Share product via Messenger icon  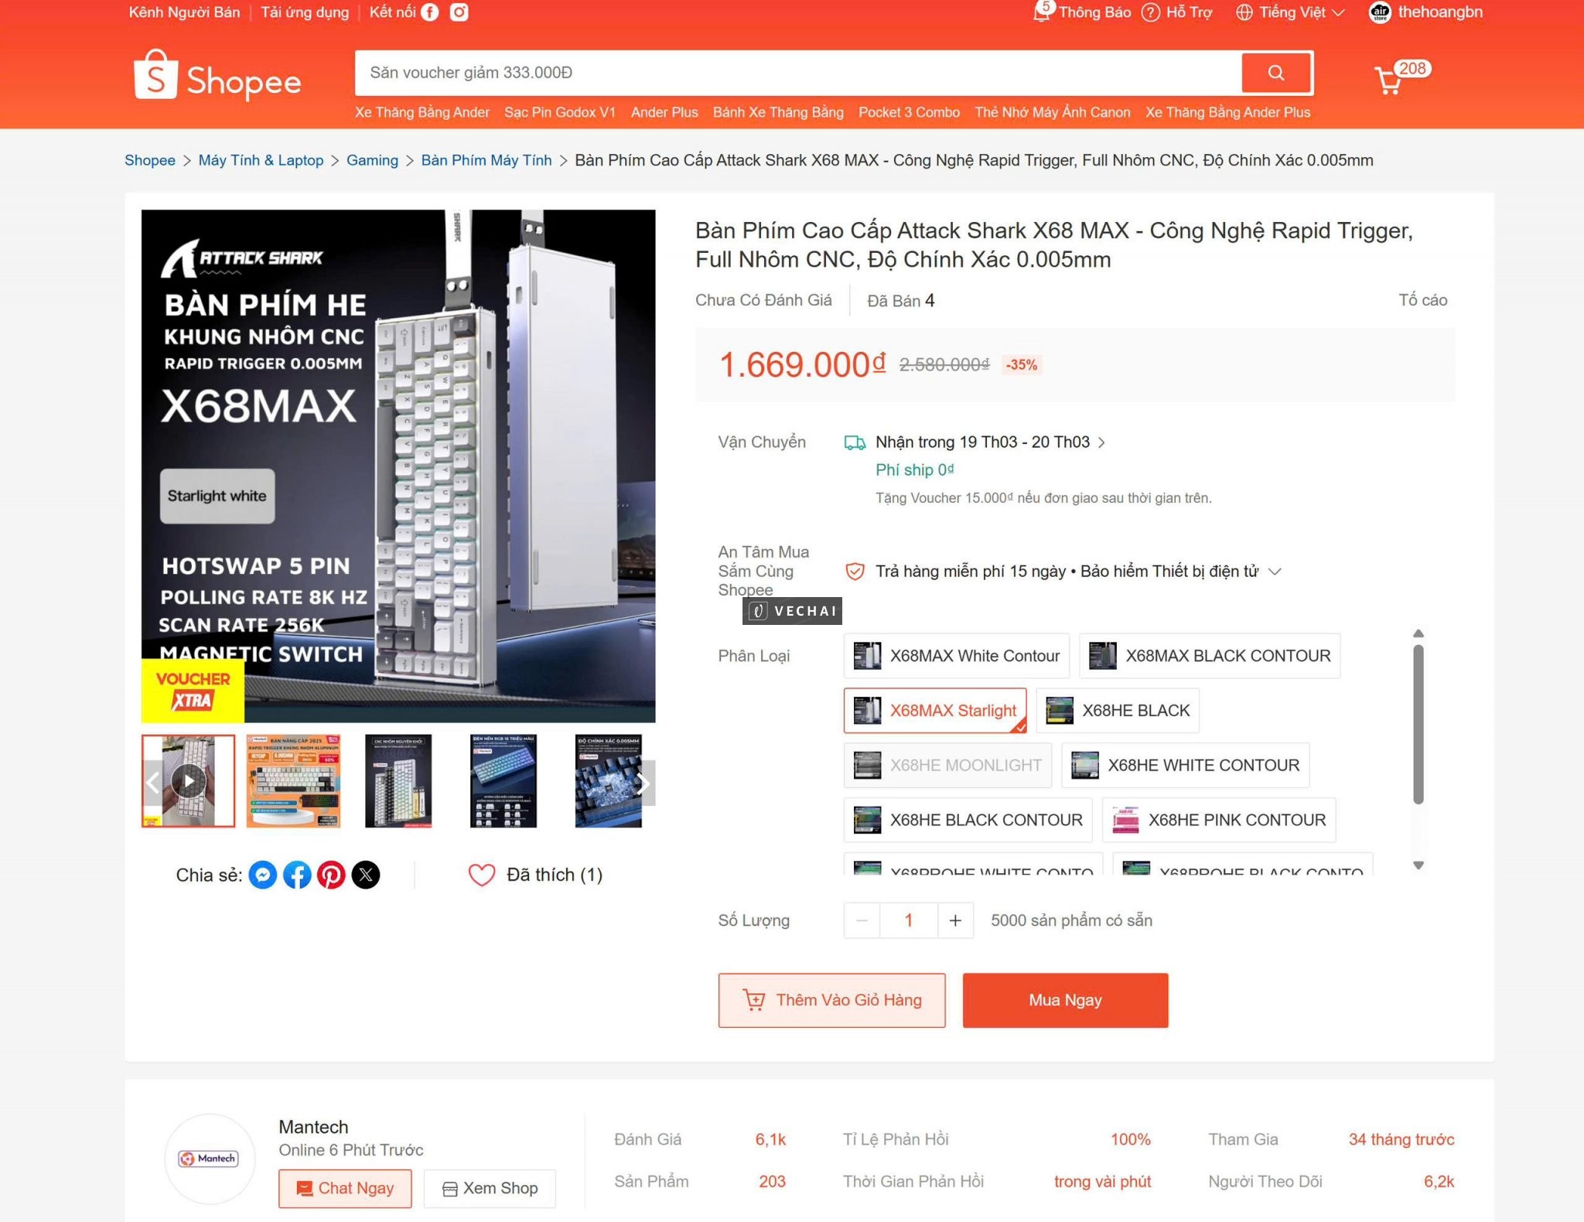point(262,875)
